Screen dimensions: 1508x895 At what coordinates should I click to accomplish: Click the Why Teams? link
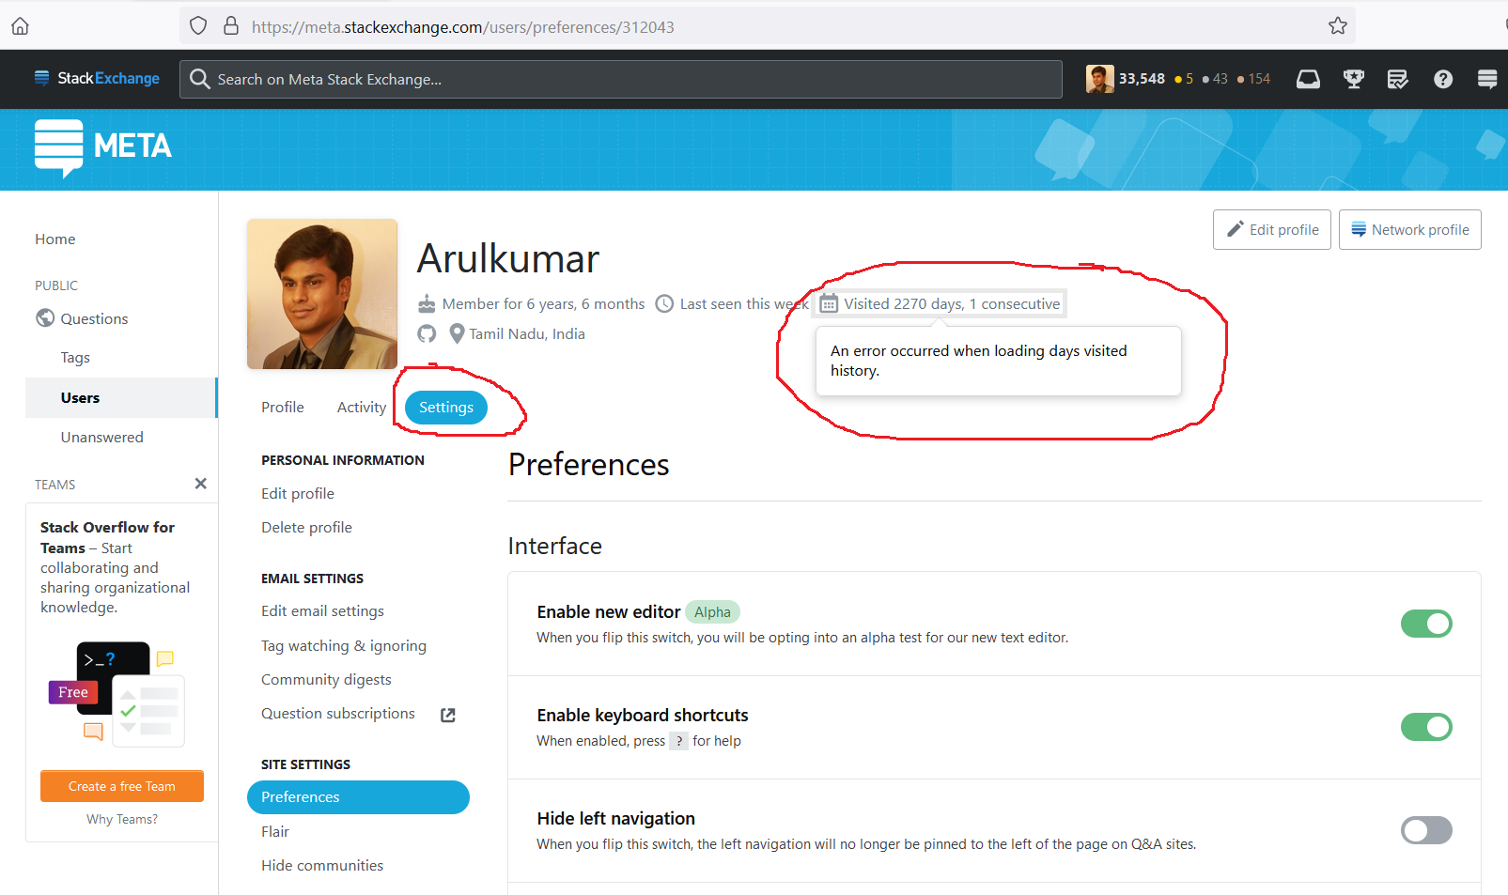(122, 819)
